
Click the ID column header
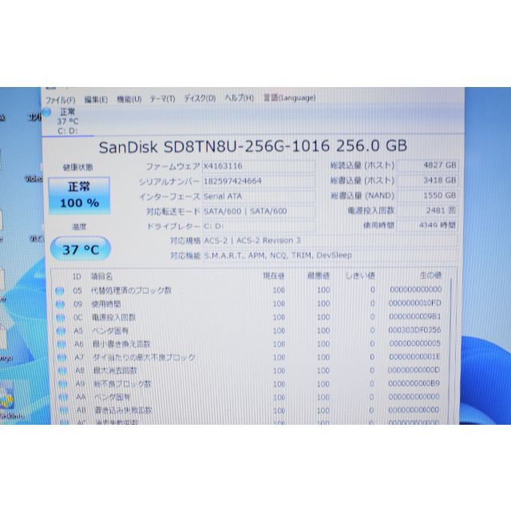point(77,277)
